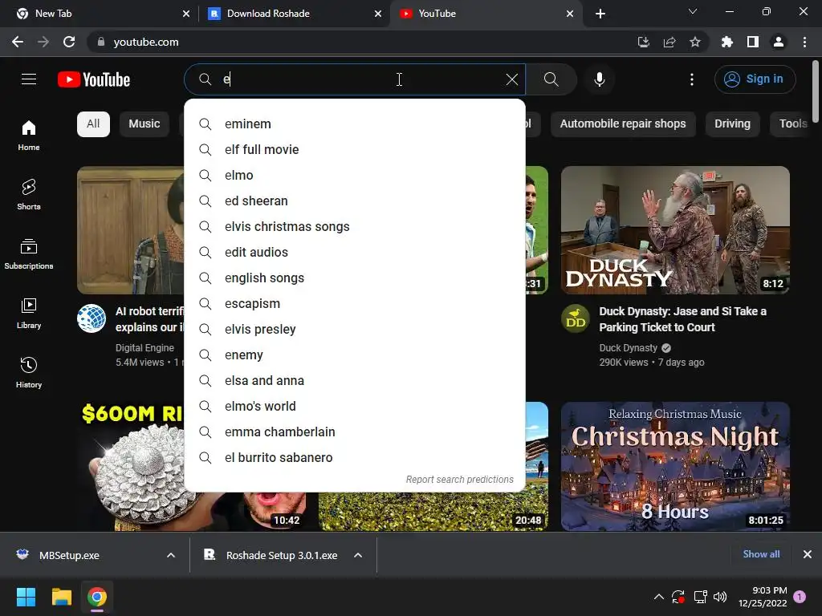Open the Duck Dynasty channel name link
This screenshot has height=616, width=822.
coord(628,348)
